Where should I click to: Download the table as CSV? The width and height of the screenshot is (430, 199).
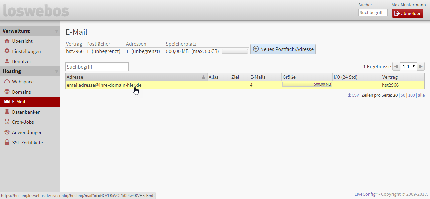coord(353,95)
